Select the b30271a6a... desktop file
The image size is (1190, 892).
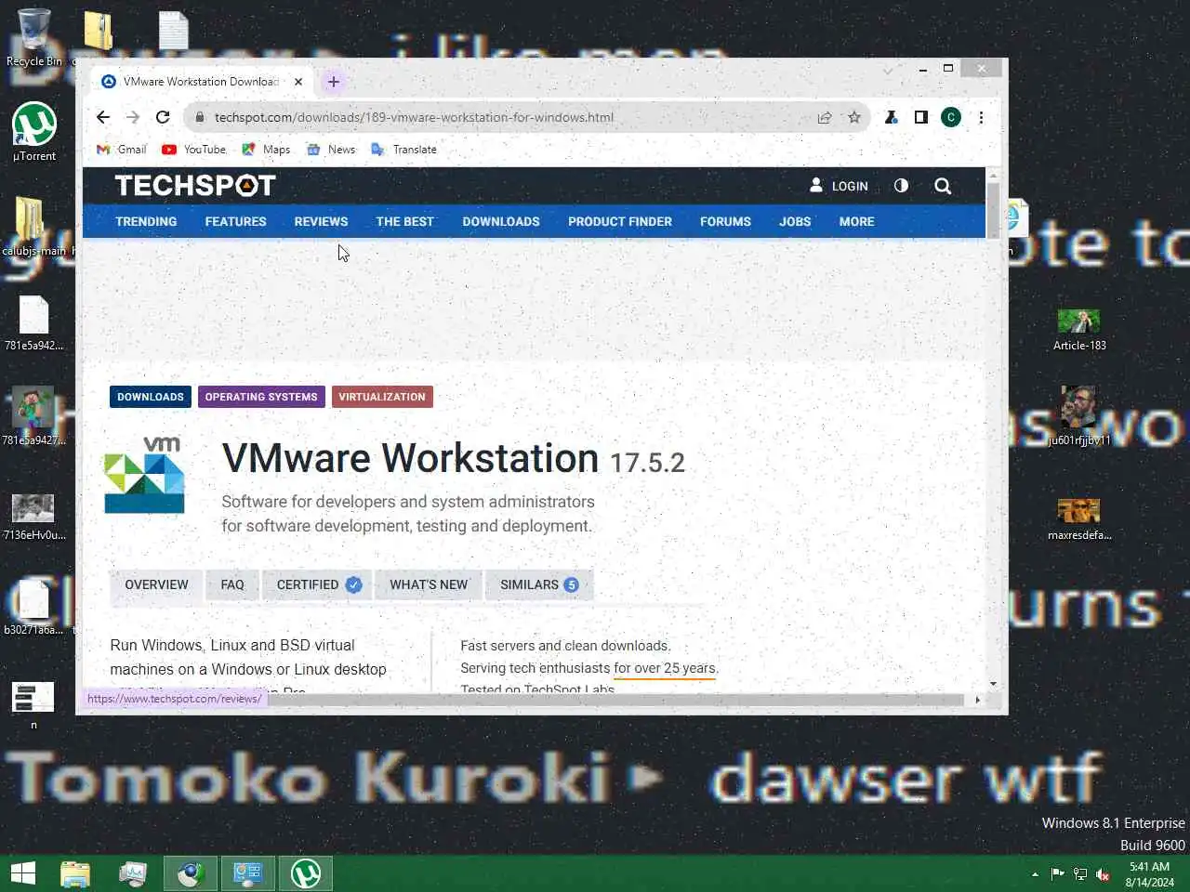[x=33, y=607]
